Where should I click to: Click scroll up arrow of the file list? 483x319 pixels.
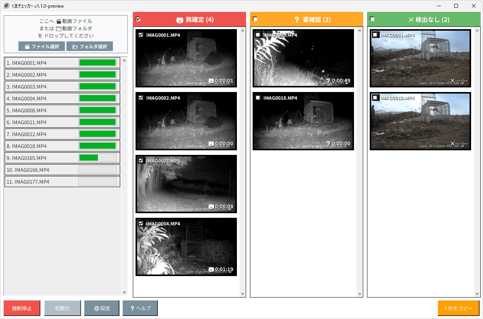124,60
